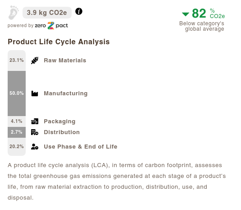
Task: Select the 23.1% bar segment
Action: coord(17,61)
